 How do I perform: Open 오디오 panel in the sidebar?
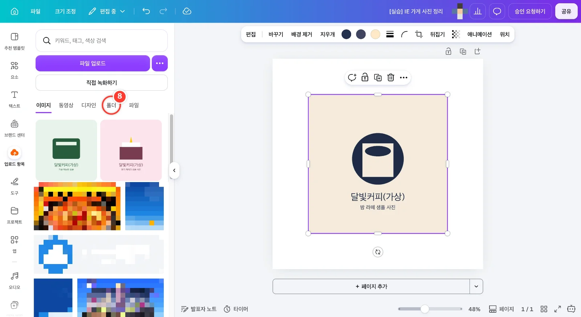coord(15,280)
